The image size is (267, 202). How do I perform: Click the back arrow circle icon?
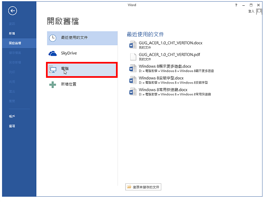point(13,11)
